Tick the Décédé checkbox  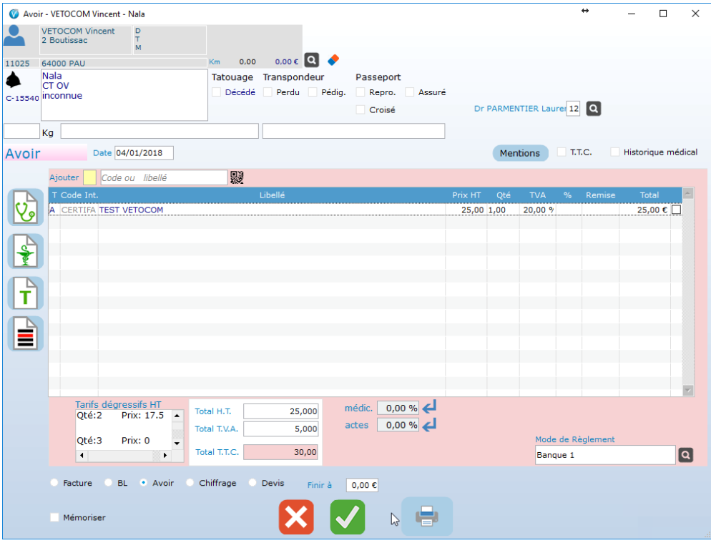point(216,92)
